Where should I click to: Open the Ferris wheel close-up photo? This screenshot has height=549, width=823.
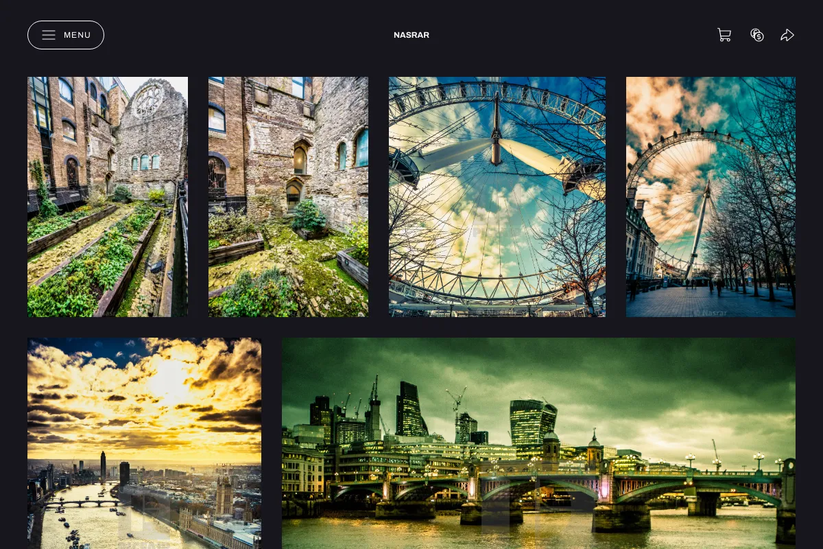[497, 197]
